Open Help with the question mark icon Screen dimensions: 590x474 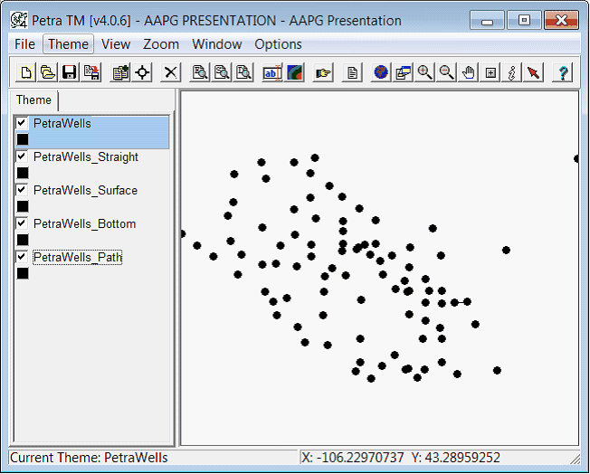coord(563,72)
